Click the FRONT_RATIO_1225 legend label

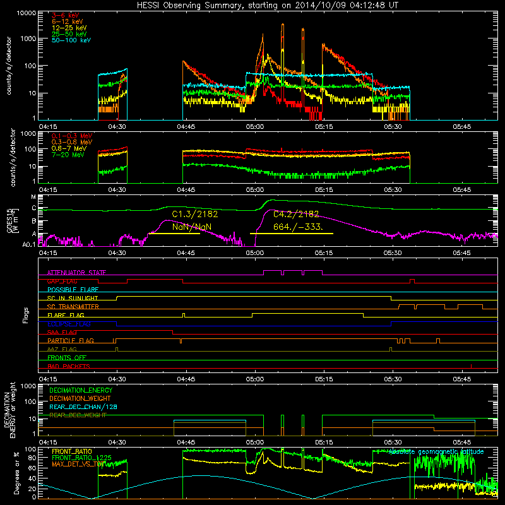[x=82, y=458]
